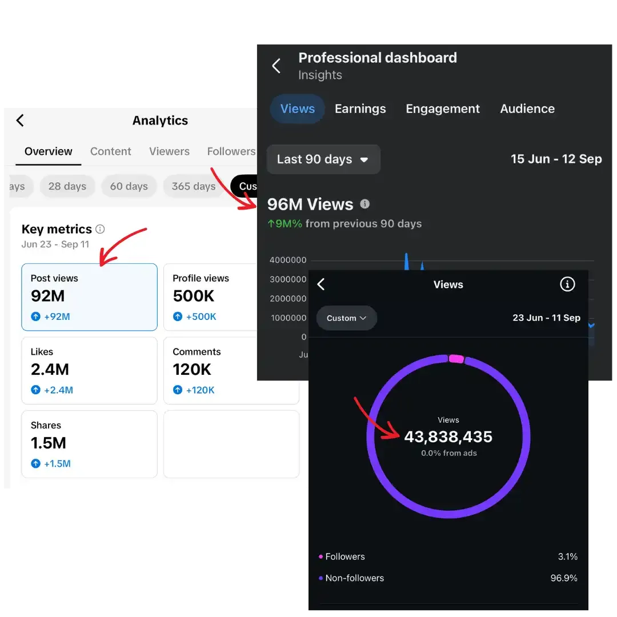Select the Profile views metric card
Screen dimensions: 617x617
209,297
